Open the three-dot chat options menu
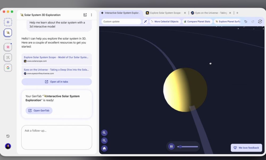Screen dimensions: 266x160 coord(92,15)
